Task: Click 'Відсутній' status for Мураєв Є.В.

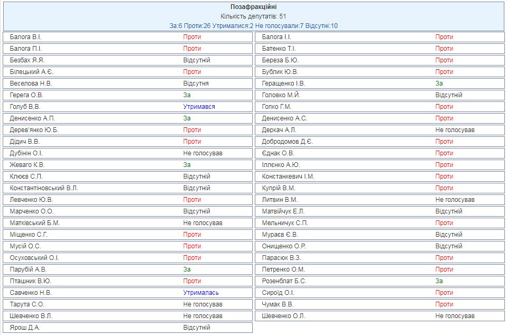Action: pyautogui.click(x=449, y=235)
